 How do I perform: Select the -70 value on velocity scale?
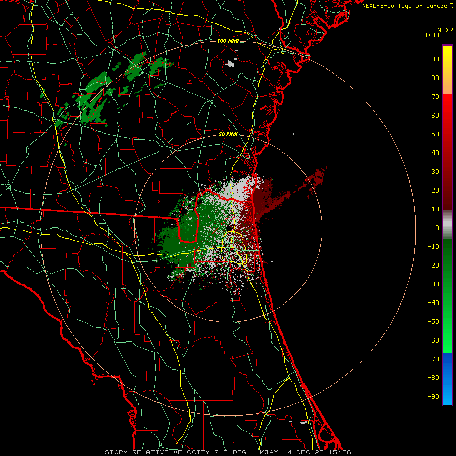[x=433, y=359]
